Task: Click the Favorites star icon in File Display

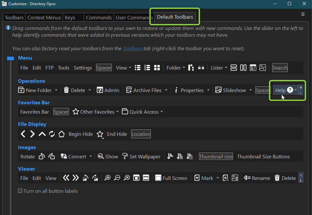Action: pyautogui.click(x=100, y=134)
